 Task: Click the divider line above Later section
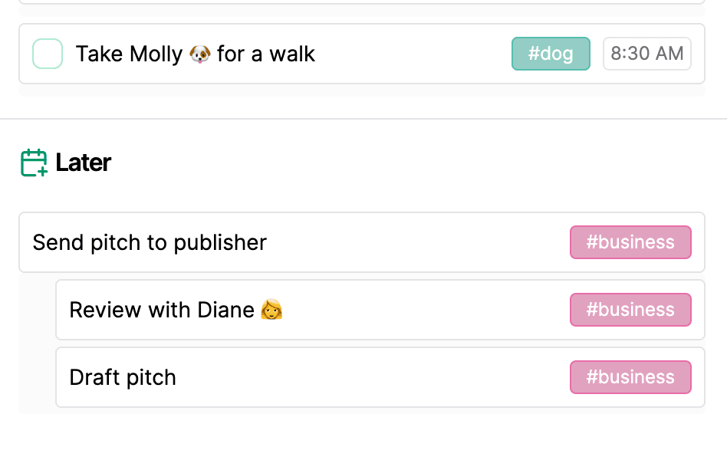click(x=363, y=119)
